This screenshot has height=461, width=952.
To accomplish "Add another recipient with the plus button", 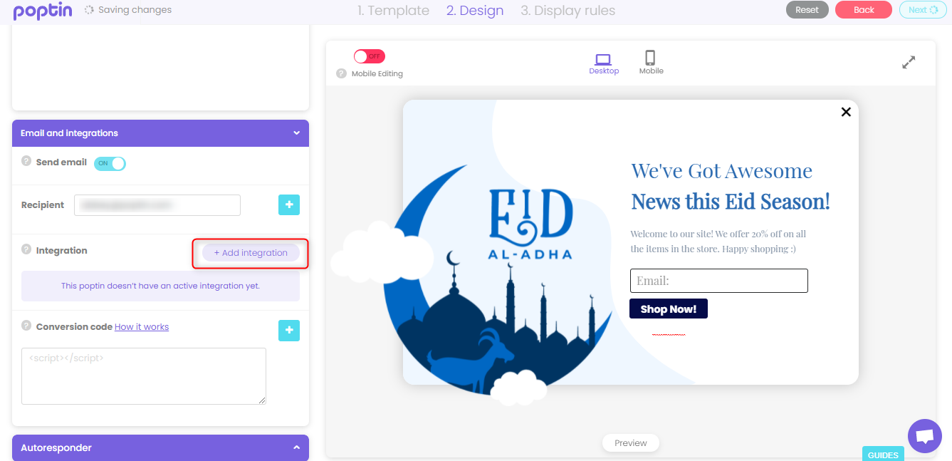I will click(x=289, y=204).
